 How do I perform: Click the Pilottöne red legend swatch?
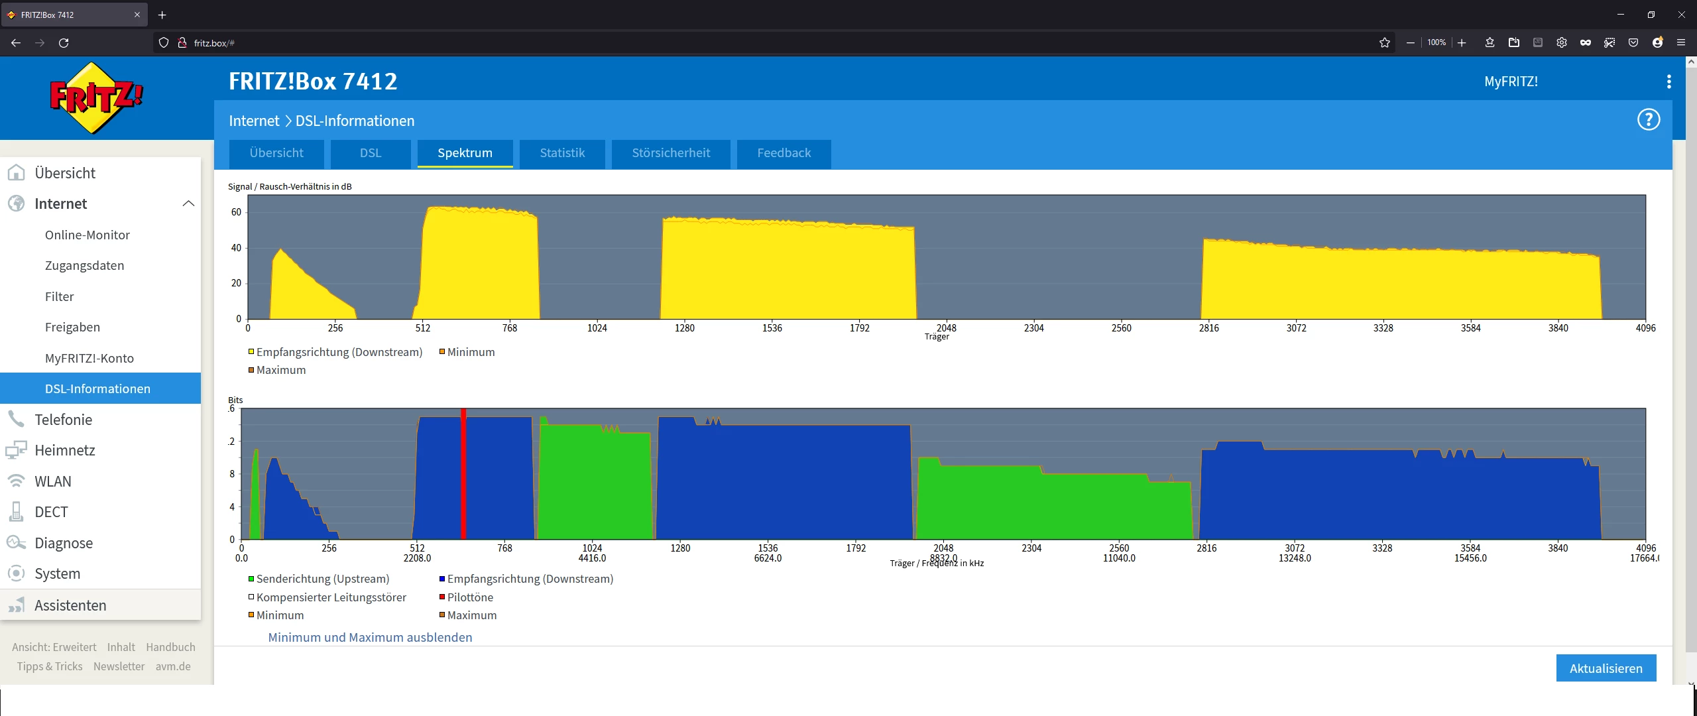click(441, 597)
